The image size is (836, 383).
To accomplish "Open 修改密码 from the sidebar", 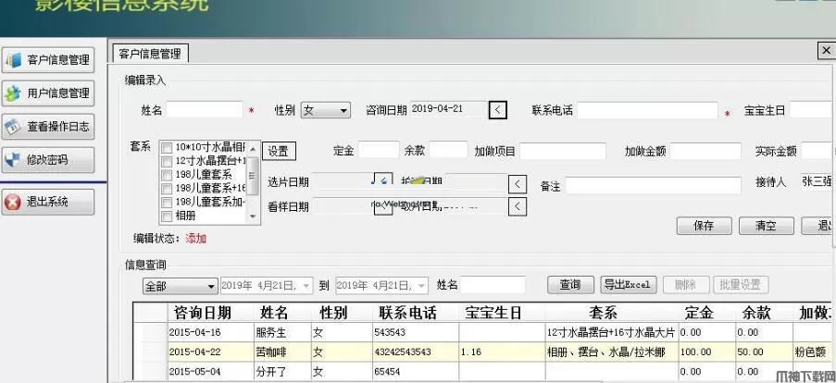I will (x=48, y=160).
